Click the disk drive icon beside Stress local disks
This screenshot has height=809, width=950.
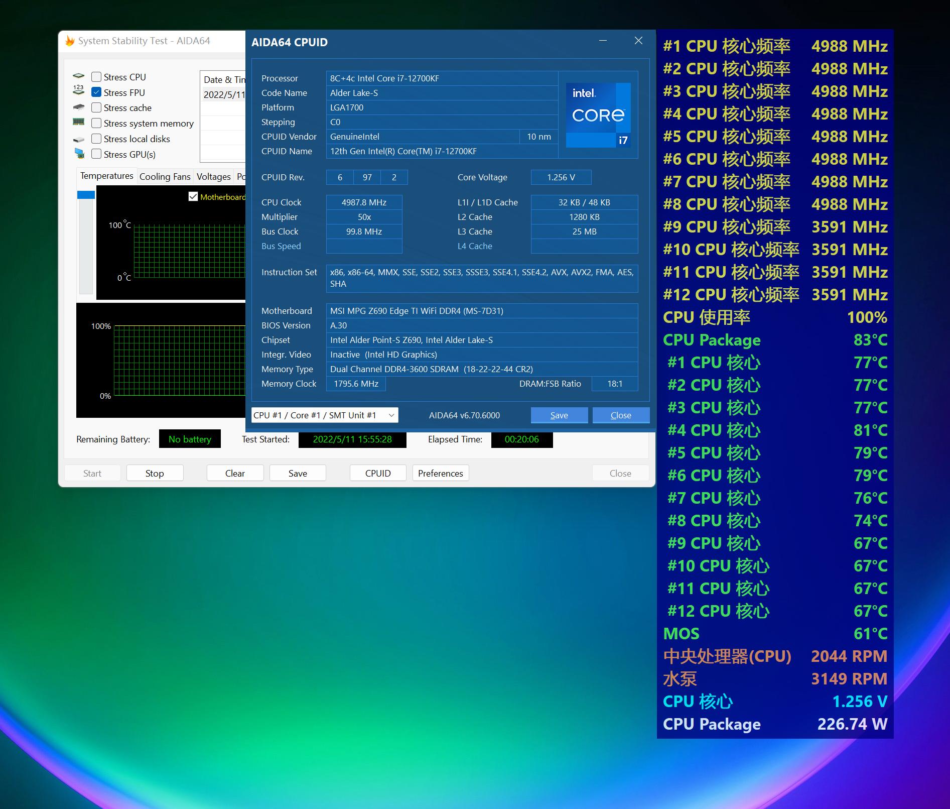[79, 139]
